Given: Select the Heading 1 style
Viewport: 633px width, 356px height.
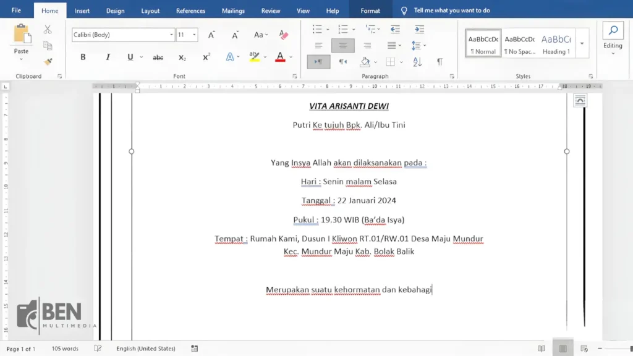Looking at the screenshot, I should [x=556, y=43].
